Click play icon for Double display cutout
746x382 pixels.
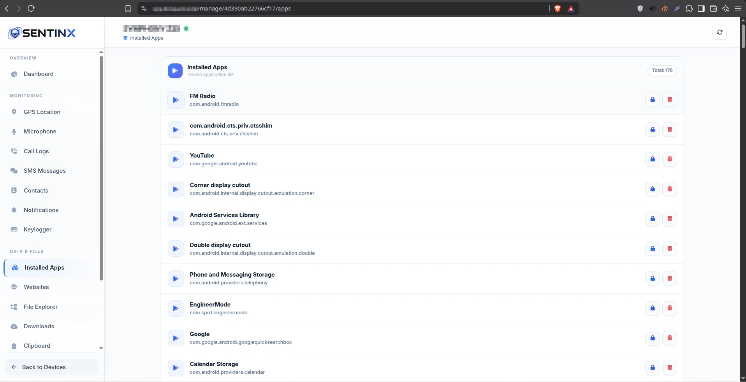pyautogui.click(x=176, y=249)
